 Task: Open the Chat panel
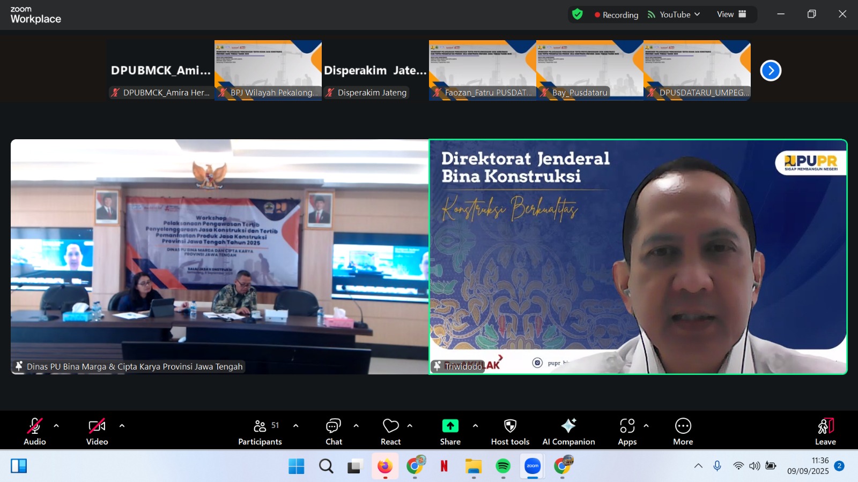pos(334,432)
